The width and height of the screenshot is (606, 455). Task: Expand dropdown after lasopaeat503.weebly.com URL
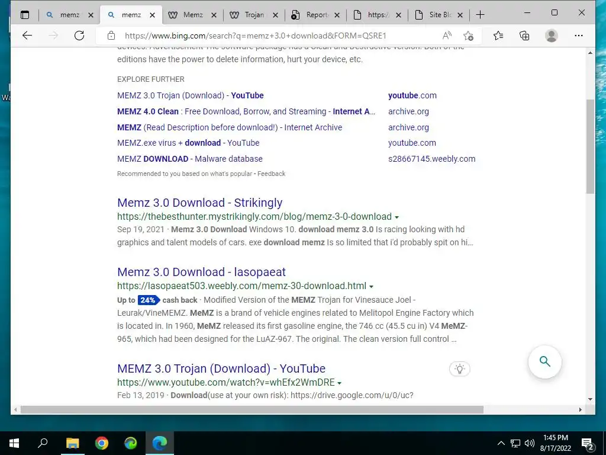coord(372,287)
